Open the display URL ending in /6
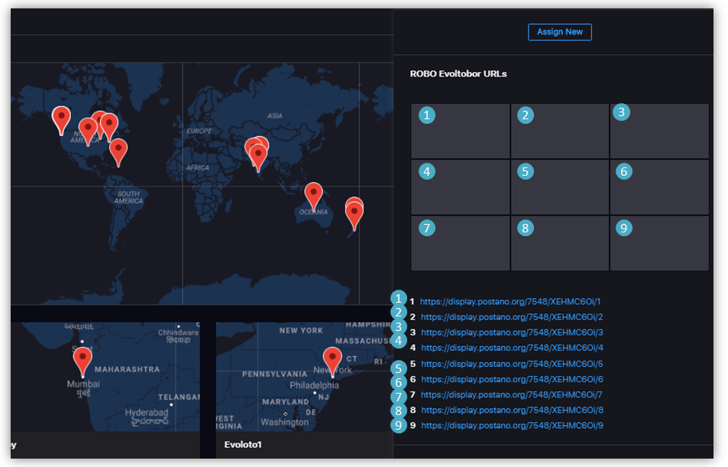This screenshot has width=728, height=467. pos(512,379)
